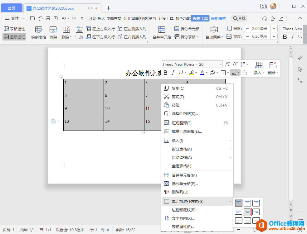Apply highlight color in mini toolbar
307x234 pixels.
click(192, 73)
